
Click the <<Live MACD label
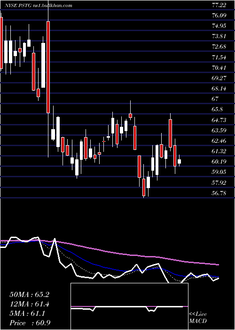(x=198, y=318)
